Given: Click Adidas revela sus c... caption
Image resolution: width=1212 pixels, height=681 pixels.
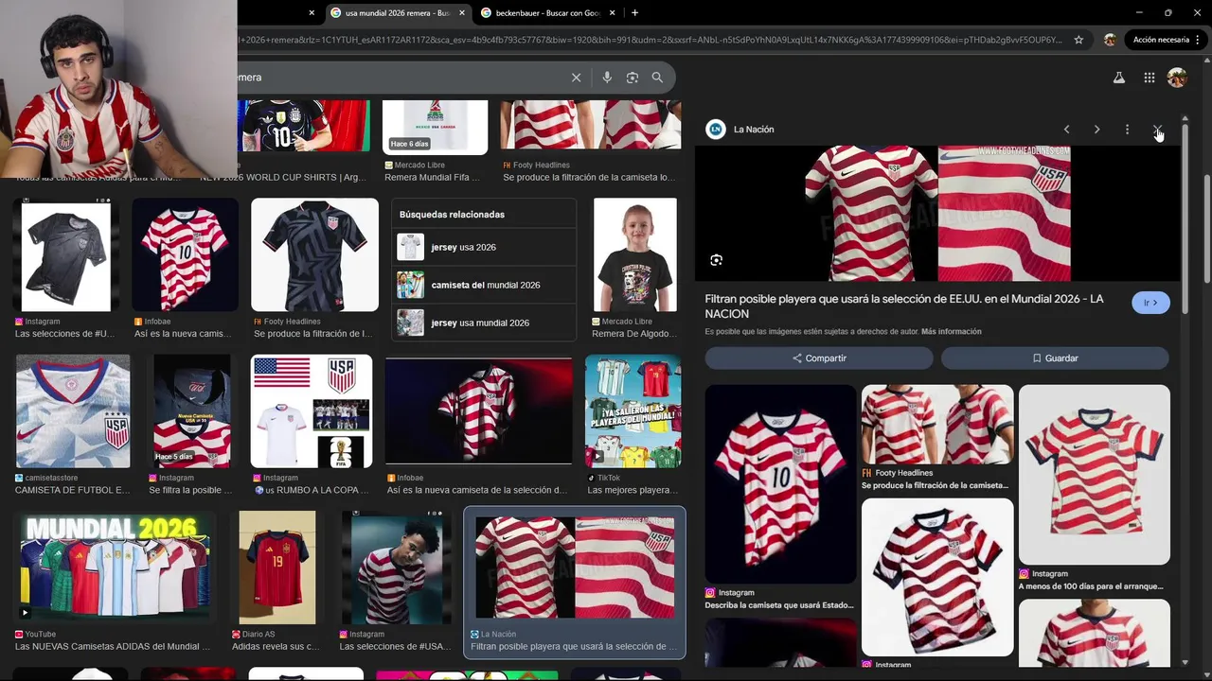Looking at the screenshot, I should coord(276,646).
